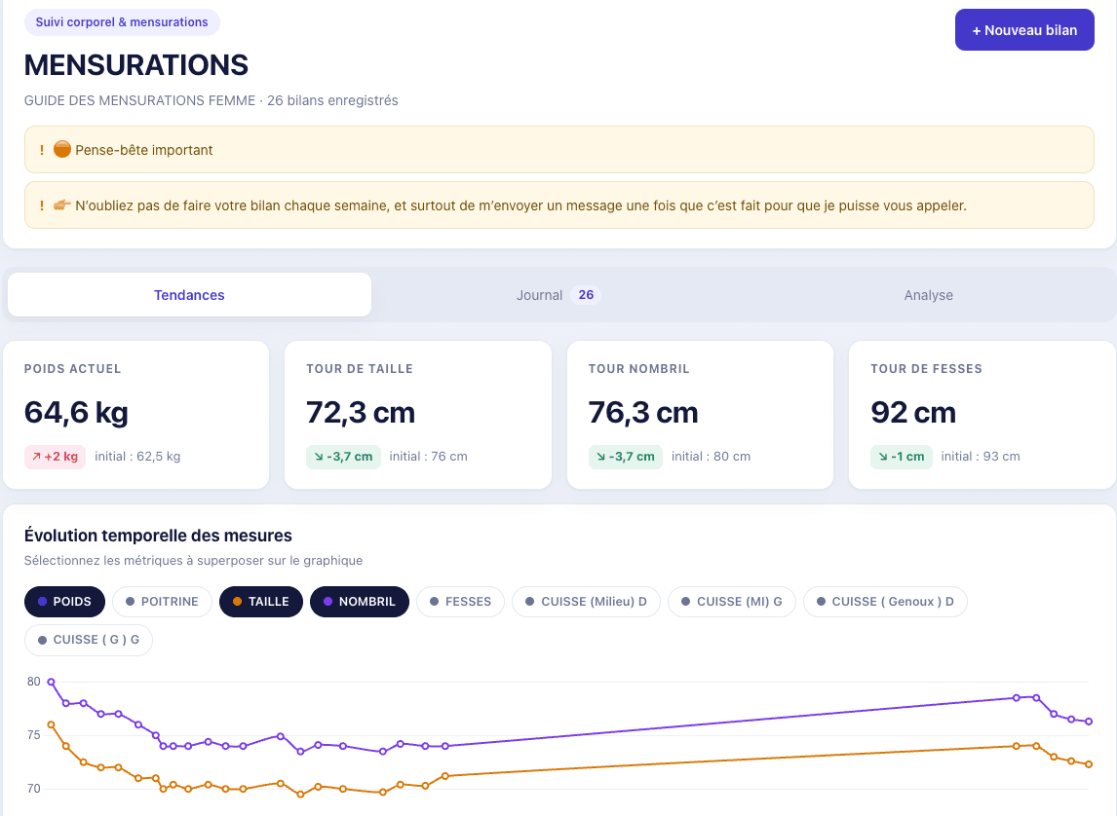This screenshot has width=1117, height=816.
Task: Click the pointing hand icon in reminder alert
Action: [62, 204]
